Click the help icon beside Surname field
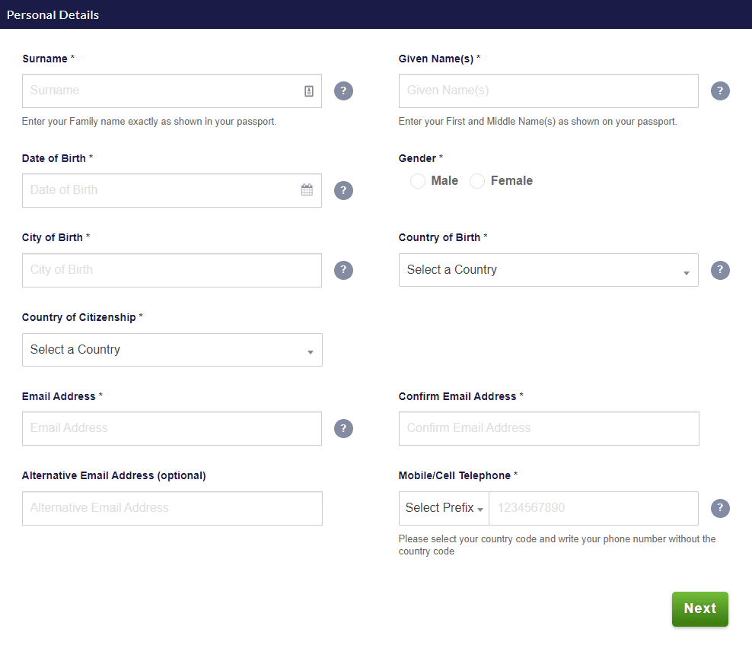Screen dimensions: 752x648 (343, 91)
